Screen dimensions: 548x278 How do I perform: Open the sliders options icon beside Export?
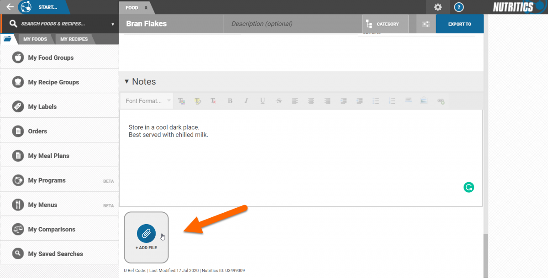pyautogui.click(x=426, y=24)
